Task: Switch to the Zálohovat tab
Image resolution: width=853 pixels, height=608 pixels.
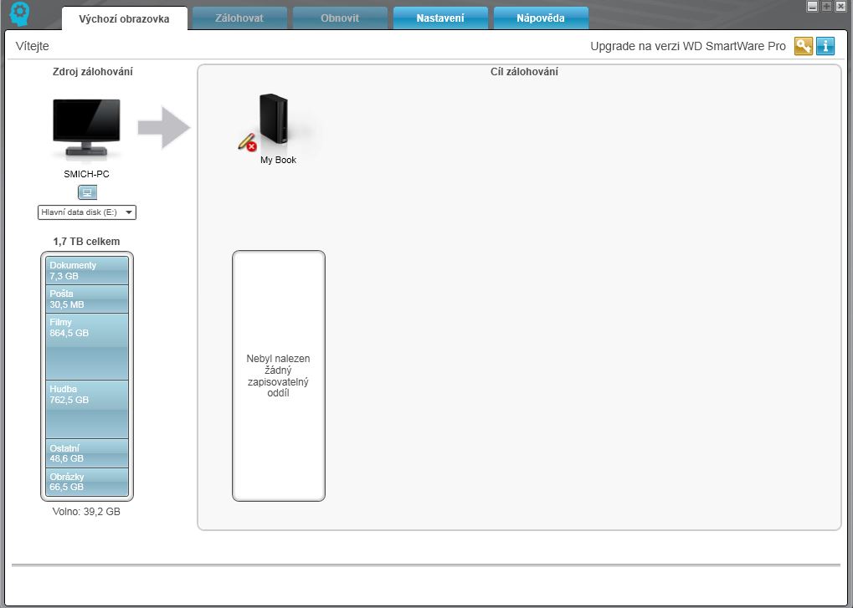Action: point(239,18)
